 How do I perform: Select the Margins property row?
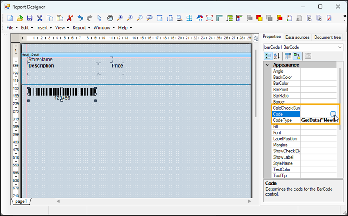point(304,145)
